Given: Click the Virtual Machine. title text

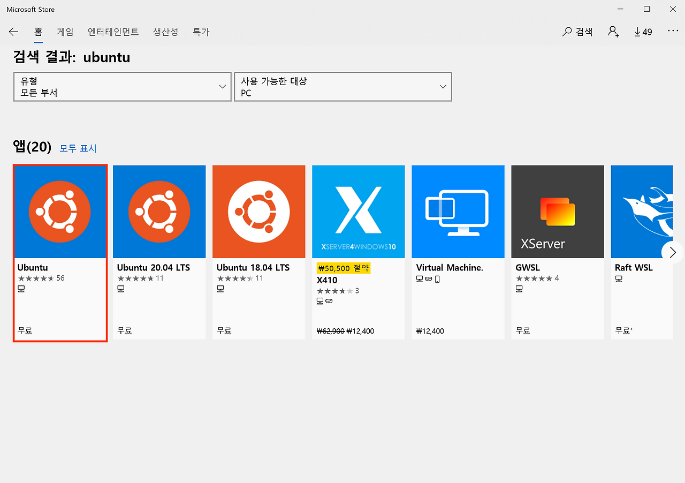Looking at the screenshot, I should pyautogui.click(x=450, y=268).
